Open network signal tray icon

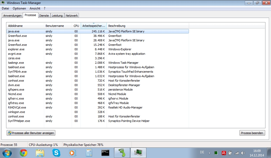(236, 153)
